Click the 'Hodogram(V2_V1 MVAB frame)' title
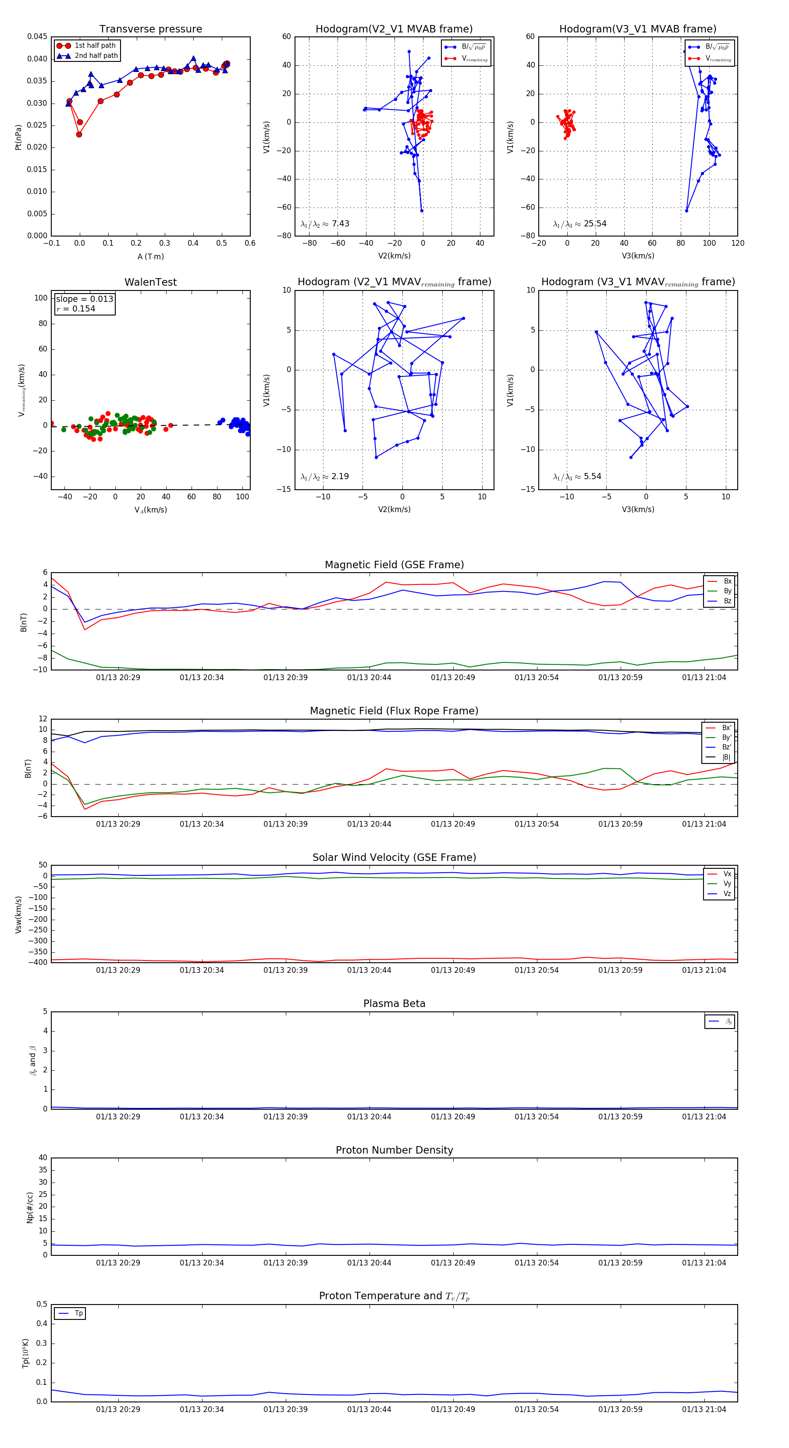Viewport: 789px width, 1448px height. 394,29
